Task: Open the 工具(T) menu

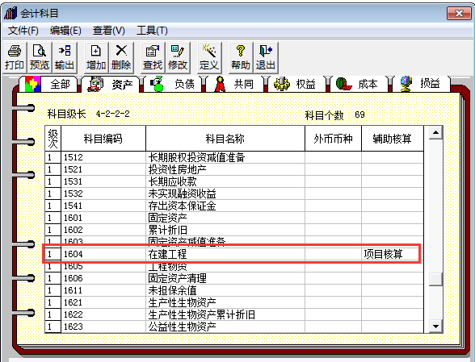Action: point(152,31)
